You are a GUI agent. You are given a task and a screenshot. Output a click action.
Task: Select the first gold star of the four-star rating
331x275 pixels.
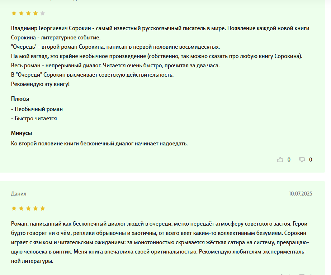(x=14, y=13)
